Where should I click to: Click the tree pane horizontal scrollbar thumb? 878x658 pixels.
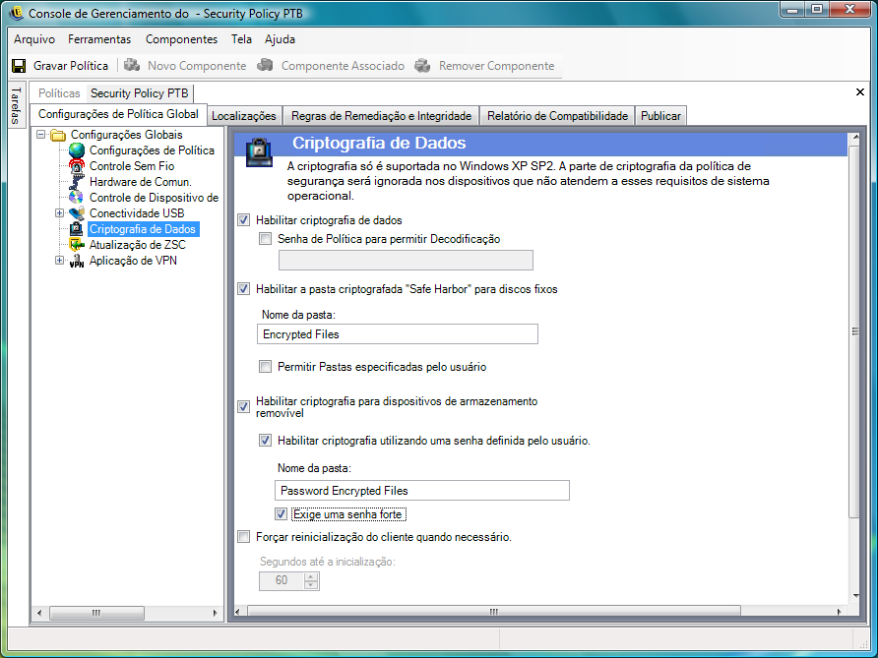click(x=96, y=613)
